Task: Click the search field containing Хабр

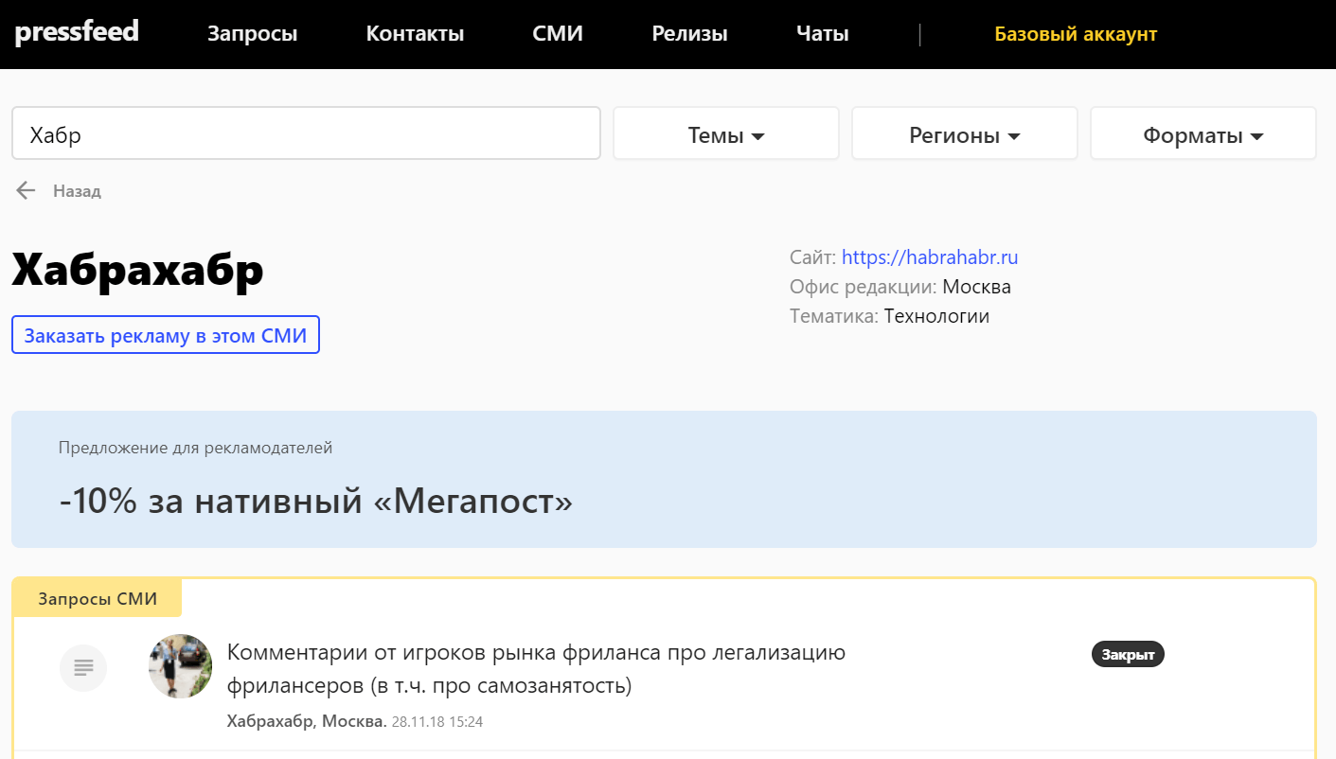Action: [306, 133]
